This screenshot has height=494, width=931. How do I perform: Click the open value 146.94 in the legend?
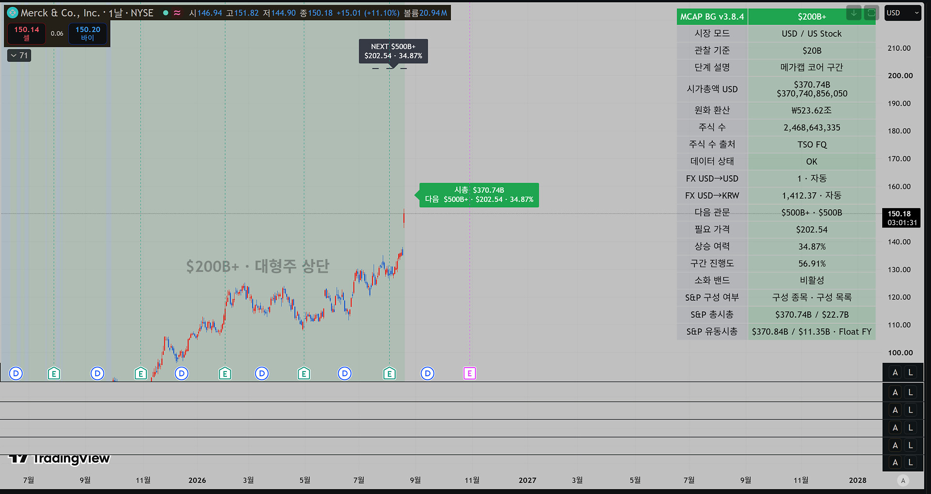[x=209, y=13]
